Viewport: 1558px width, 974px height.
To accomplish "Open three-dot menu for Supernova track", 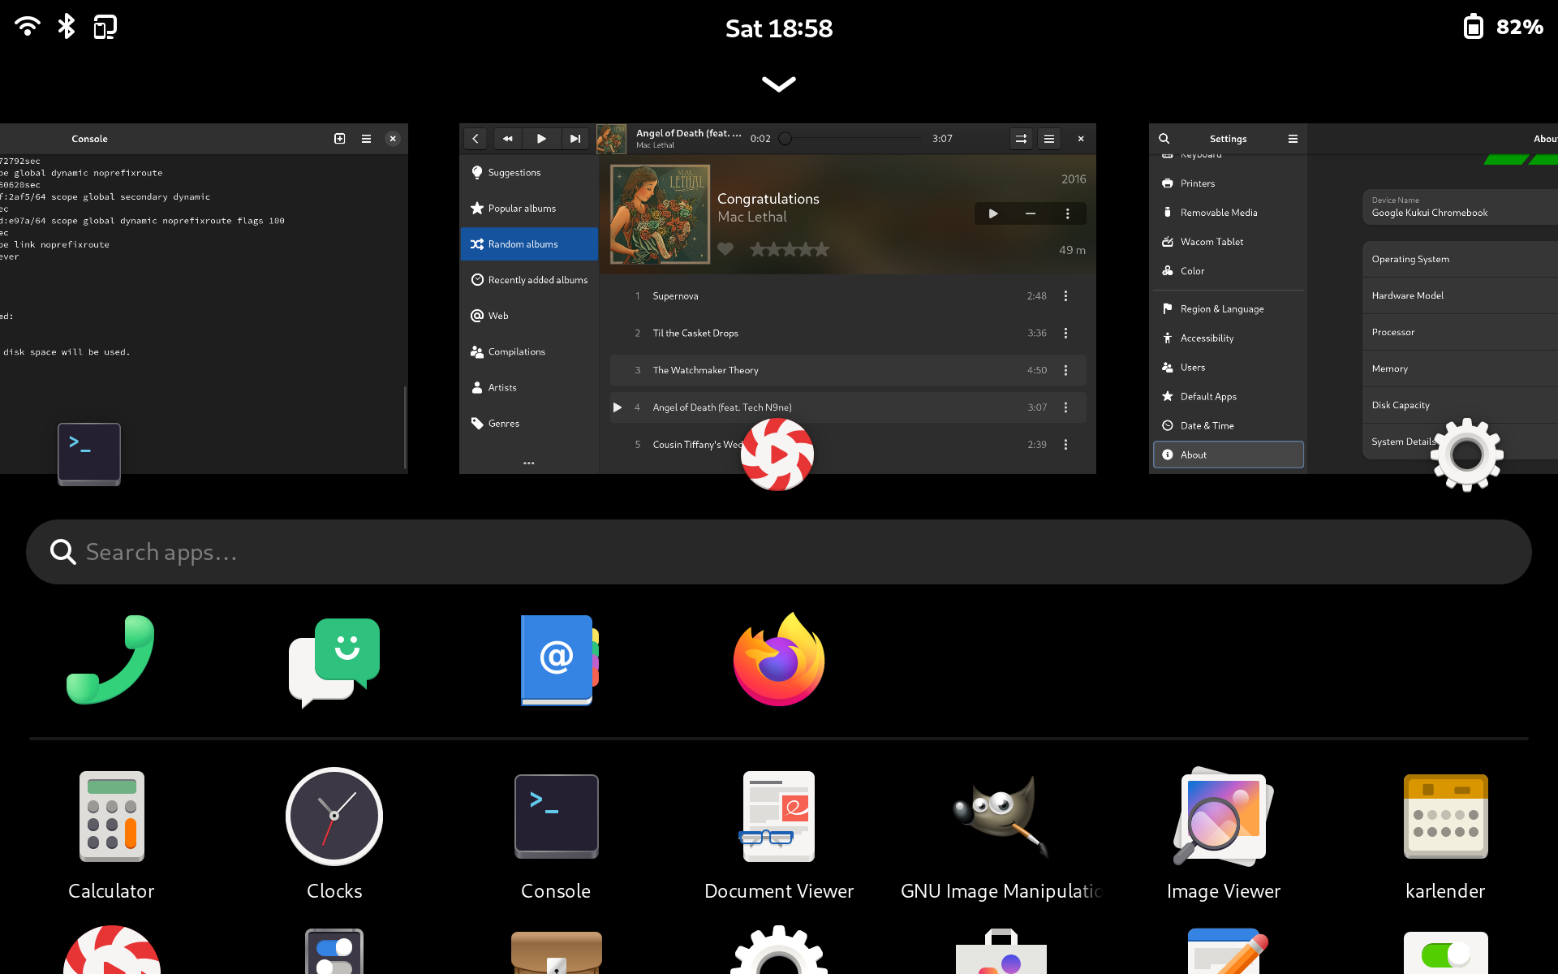I will (1065, 296).
